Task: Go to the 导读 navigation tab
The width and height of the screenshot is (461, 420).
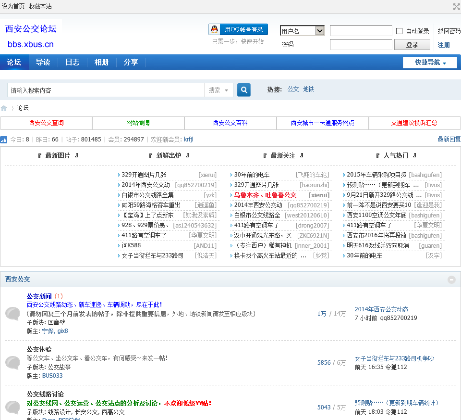Action: 43,63
